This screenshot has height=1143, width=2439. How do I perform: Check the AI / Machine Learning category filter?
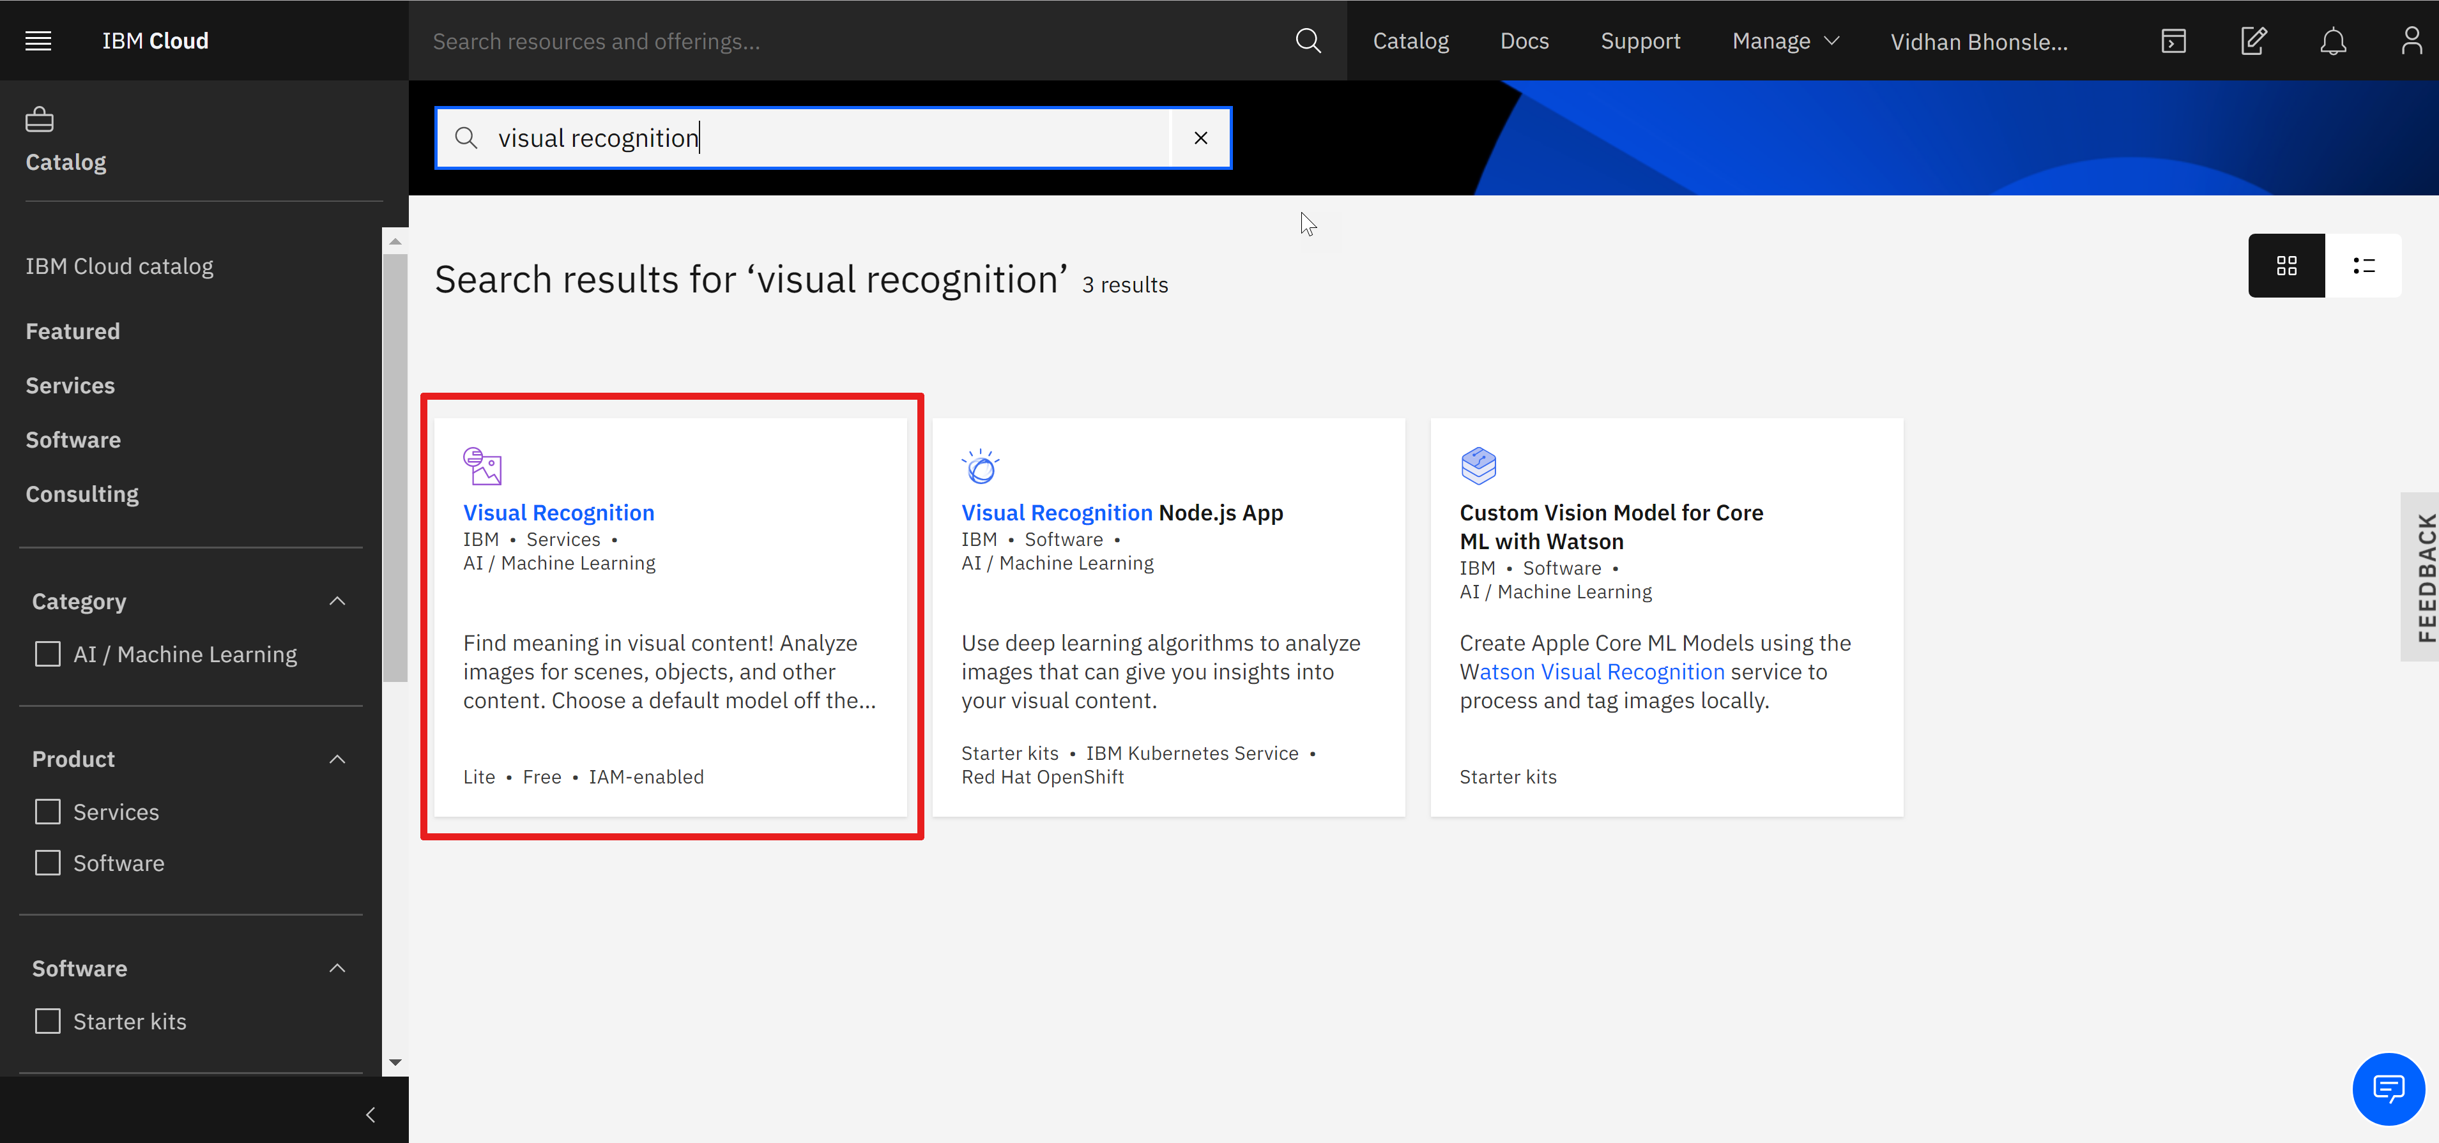coord(47,654)
